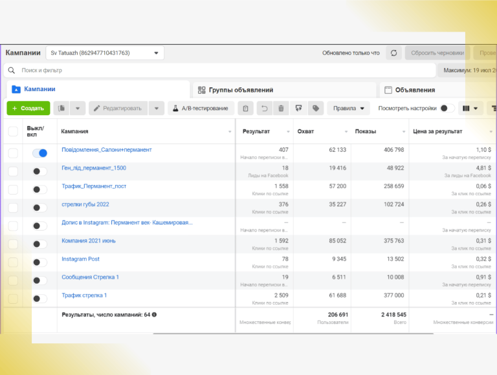497x375 pixels.
Task: Enable Компания 2021 июнь campaign toggle
Action: 40,244
